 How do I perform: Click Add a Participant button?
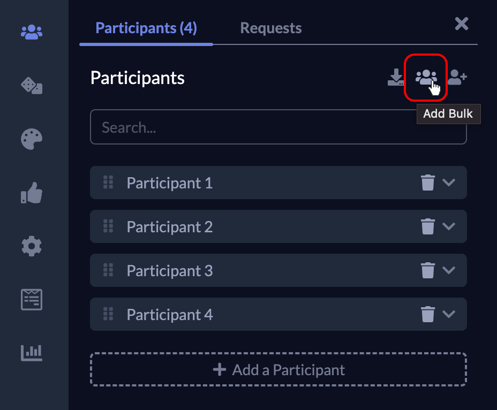click(x=278, y=369)
